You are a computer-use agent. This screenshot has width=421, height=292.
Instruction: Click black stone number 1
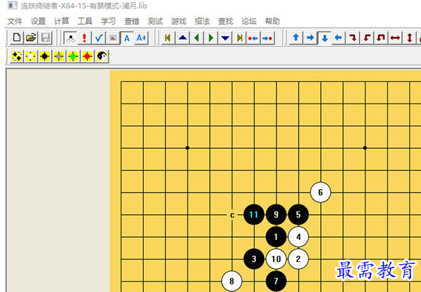point(276,236)
